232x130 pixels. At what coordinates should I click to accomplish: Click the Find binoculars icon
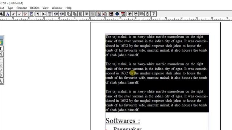coord(1,14)
